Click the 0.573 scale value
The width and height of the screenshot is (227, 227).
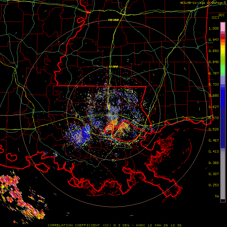214,118
